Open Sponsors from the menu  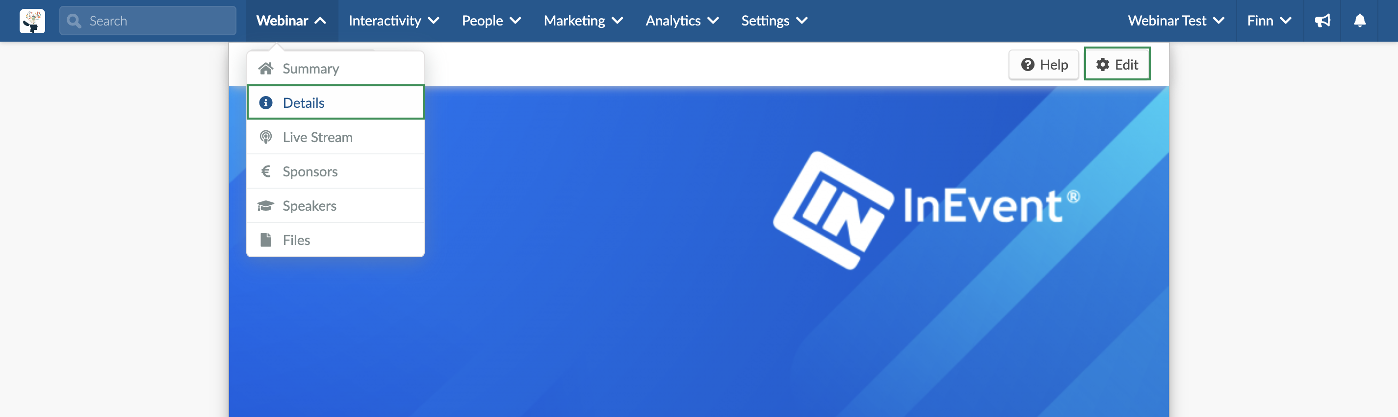(x=336, y=172)
